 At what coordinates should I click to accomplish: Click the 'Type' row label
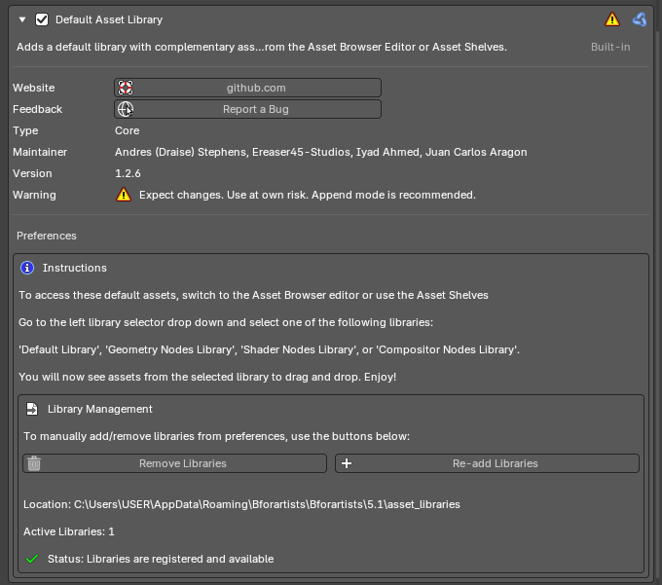(25, 130)
